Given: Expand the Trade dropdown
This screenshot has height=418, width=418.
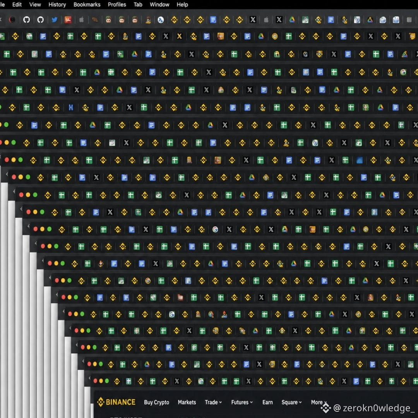Looking at the screenshot, I should (213, 402).
